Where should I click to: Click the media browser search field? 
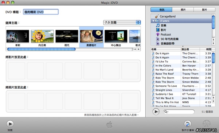(179, 112)
